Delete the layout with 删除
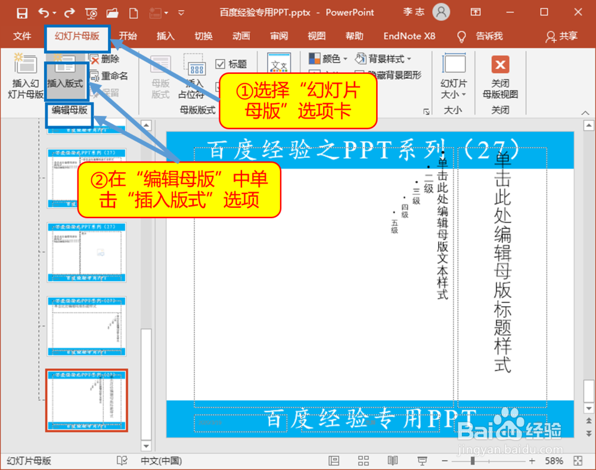The image size is (596, 470). (x=105, y=59)
